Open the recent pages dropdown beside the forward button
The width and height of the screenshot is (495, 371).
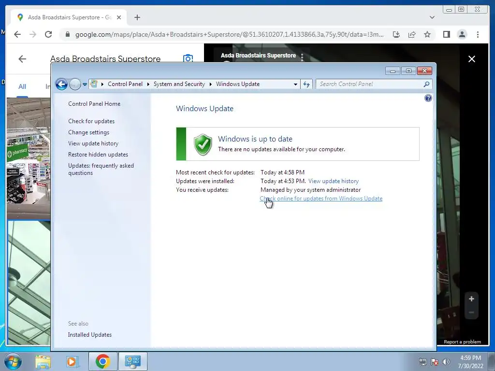[85, 84]
